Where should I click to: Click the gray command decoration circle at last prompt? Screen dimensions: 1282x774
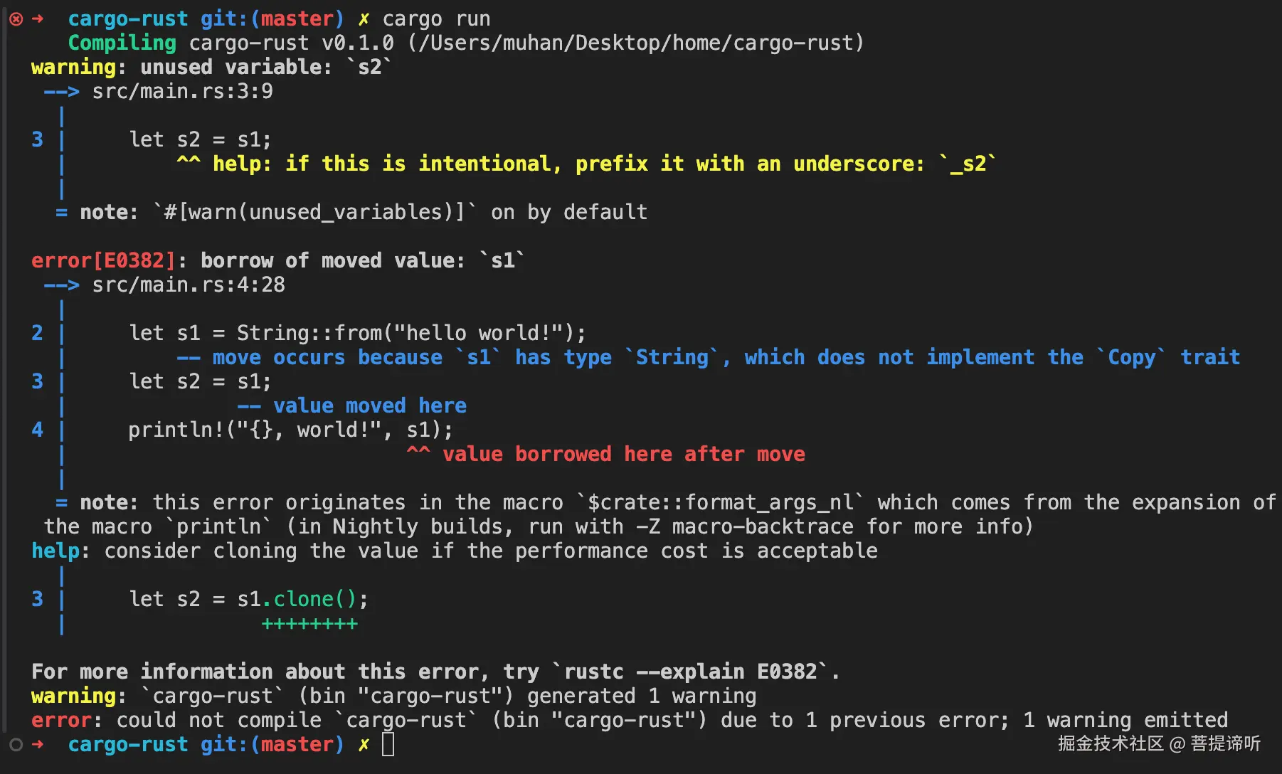tap(16, 745)
